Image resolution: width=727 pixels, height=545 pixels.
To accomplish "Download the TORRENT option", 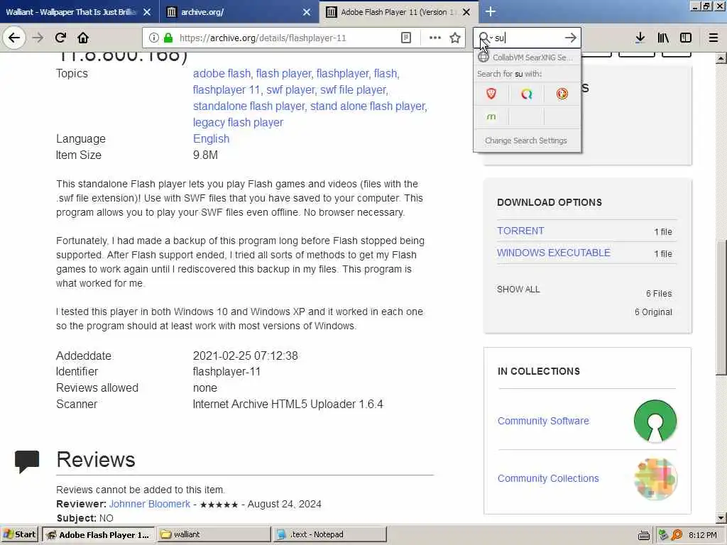I will (x=520, y=231).
